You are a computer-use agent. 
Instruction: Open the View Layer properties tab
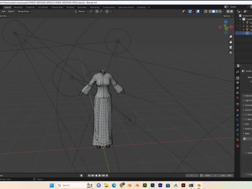tap(238, 88)
